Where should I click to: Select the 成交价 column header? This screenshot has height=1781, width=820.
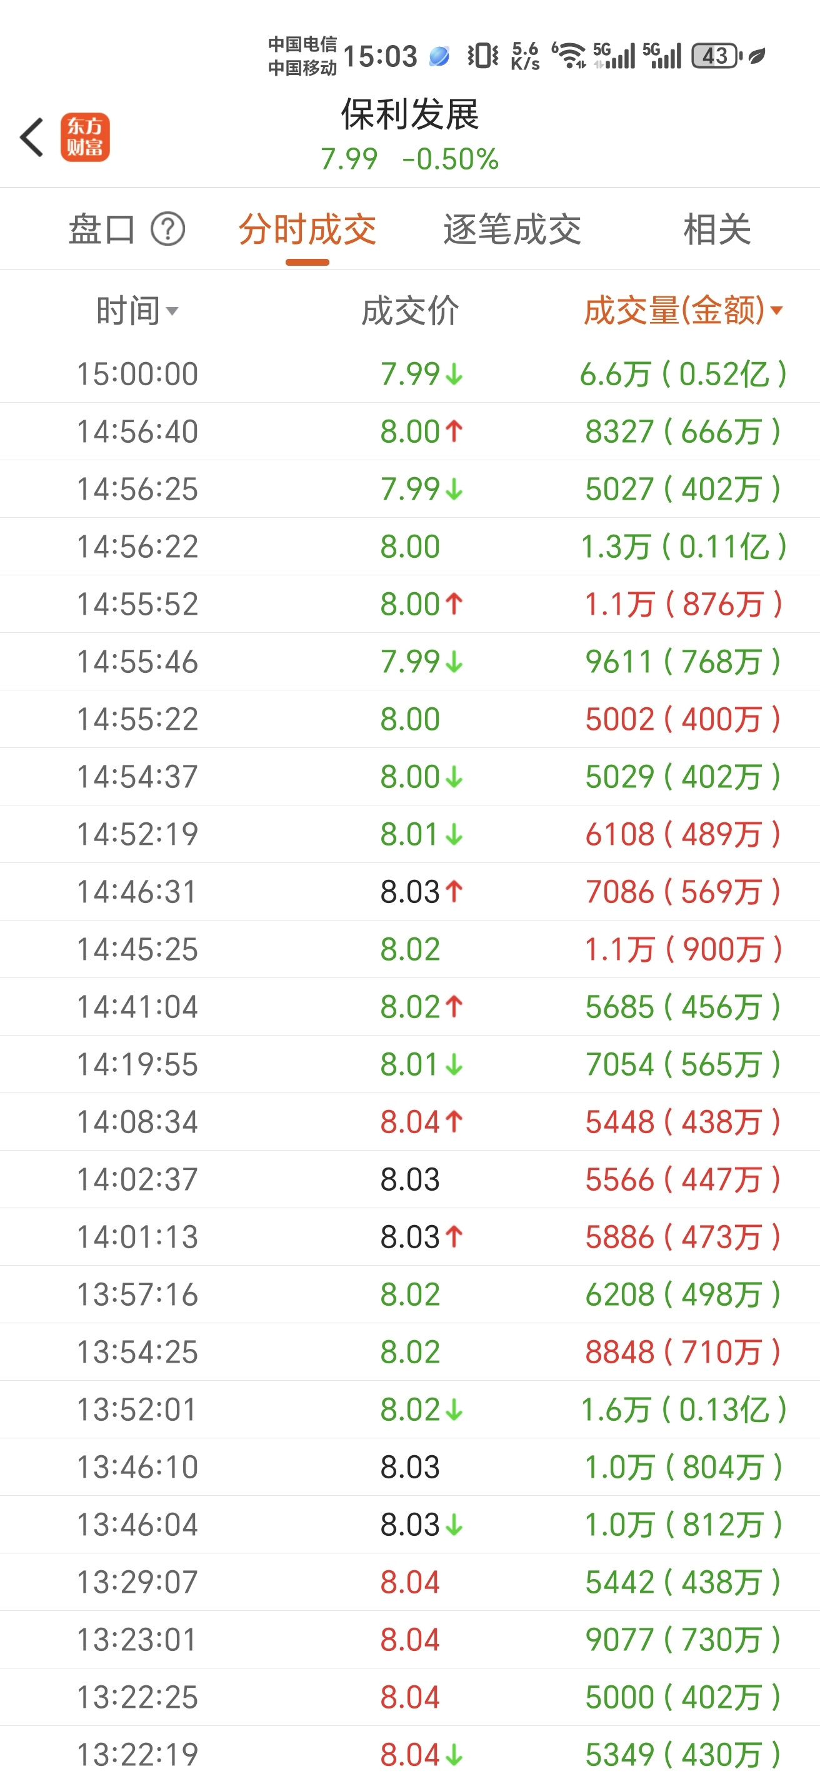(x=409, y=310)
